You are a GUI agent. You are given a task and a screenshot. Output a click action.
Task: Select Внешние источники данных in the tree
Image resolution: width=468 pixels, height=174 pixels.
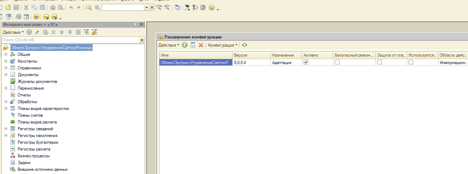[x=42, y=169]
